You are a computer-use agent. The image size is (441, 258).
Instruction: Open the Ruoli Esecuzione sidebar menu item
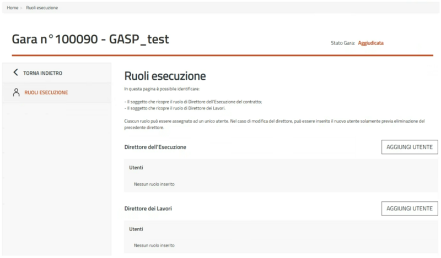click(x=46, y=92)
